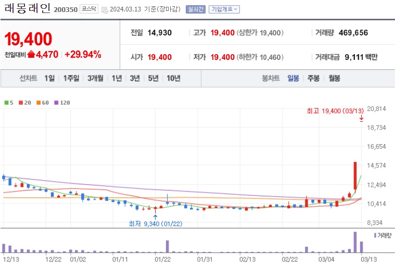Viewport: 395px width, 265px height.
Task: Click the red up-arrow price change icon
Action: tap(31, 54)
